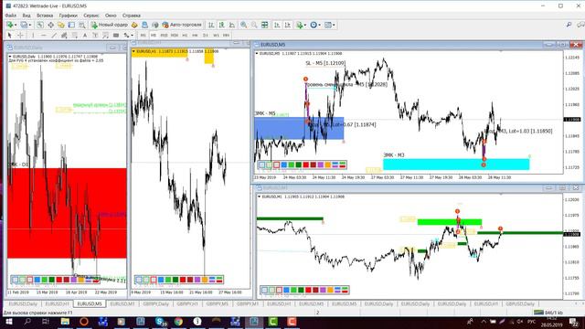Screen dimensions: 585x329
Task: Open the Profiles toolbar icon
Action: click(24, 25)
